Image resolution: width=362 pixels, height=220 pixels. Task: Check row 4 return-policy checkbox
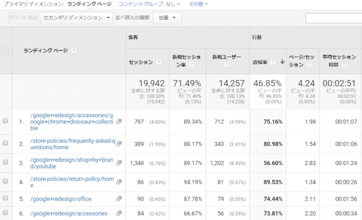point(5,181)
